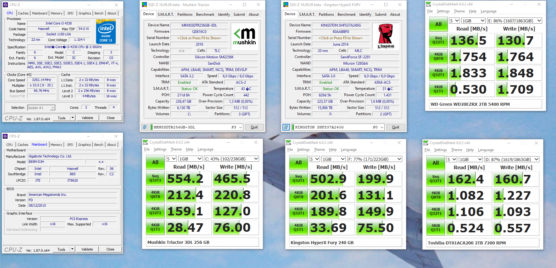Screen dimensions: 556x268
Task: Click the CrystalDiskMark title icon in the Toshiba window
Action: pyautogui.click(x=426, y=143)
